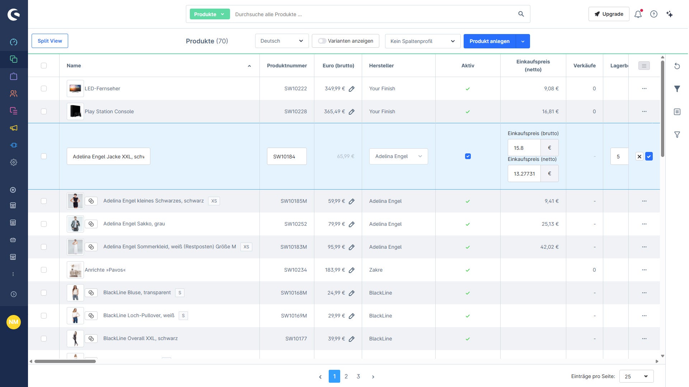
Task: Open the Kein Spaltenprofil dropdown
Action: (x=423, y=41)
